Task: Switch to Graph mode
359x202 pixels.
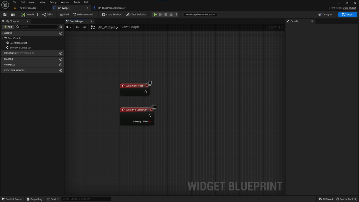Action: 348,15
